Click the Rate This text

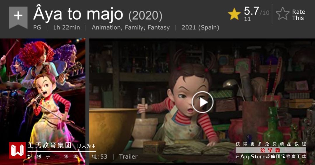click(299, 15)
